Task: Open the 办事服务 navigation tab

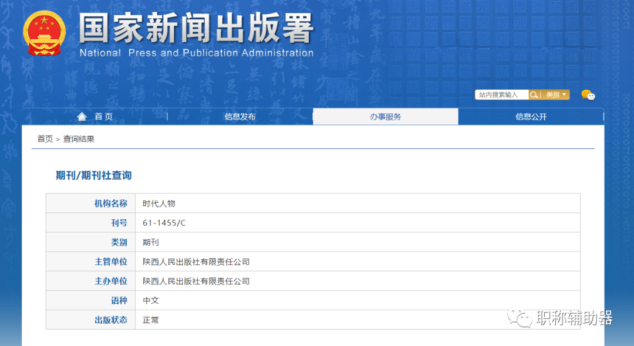Action: pyautogui.click(x=385, y=116)
